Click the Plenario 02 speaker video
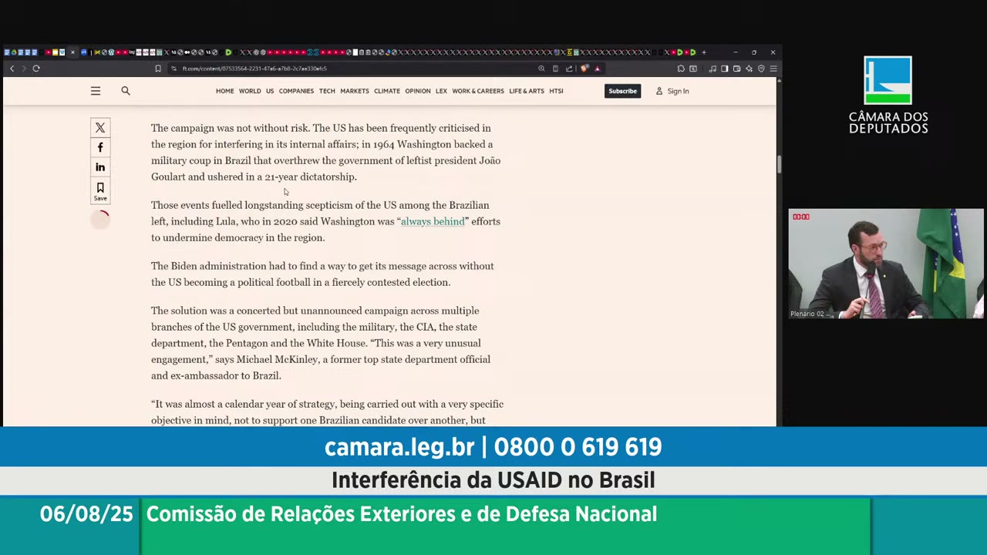The image size is (987, 555). click(886, 264)
